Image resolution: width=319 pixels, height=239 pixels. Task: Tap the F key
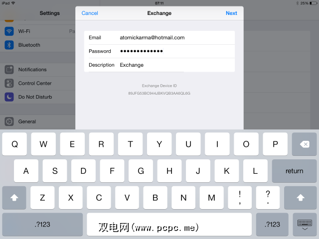click(112, 171)
